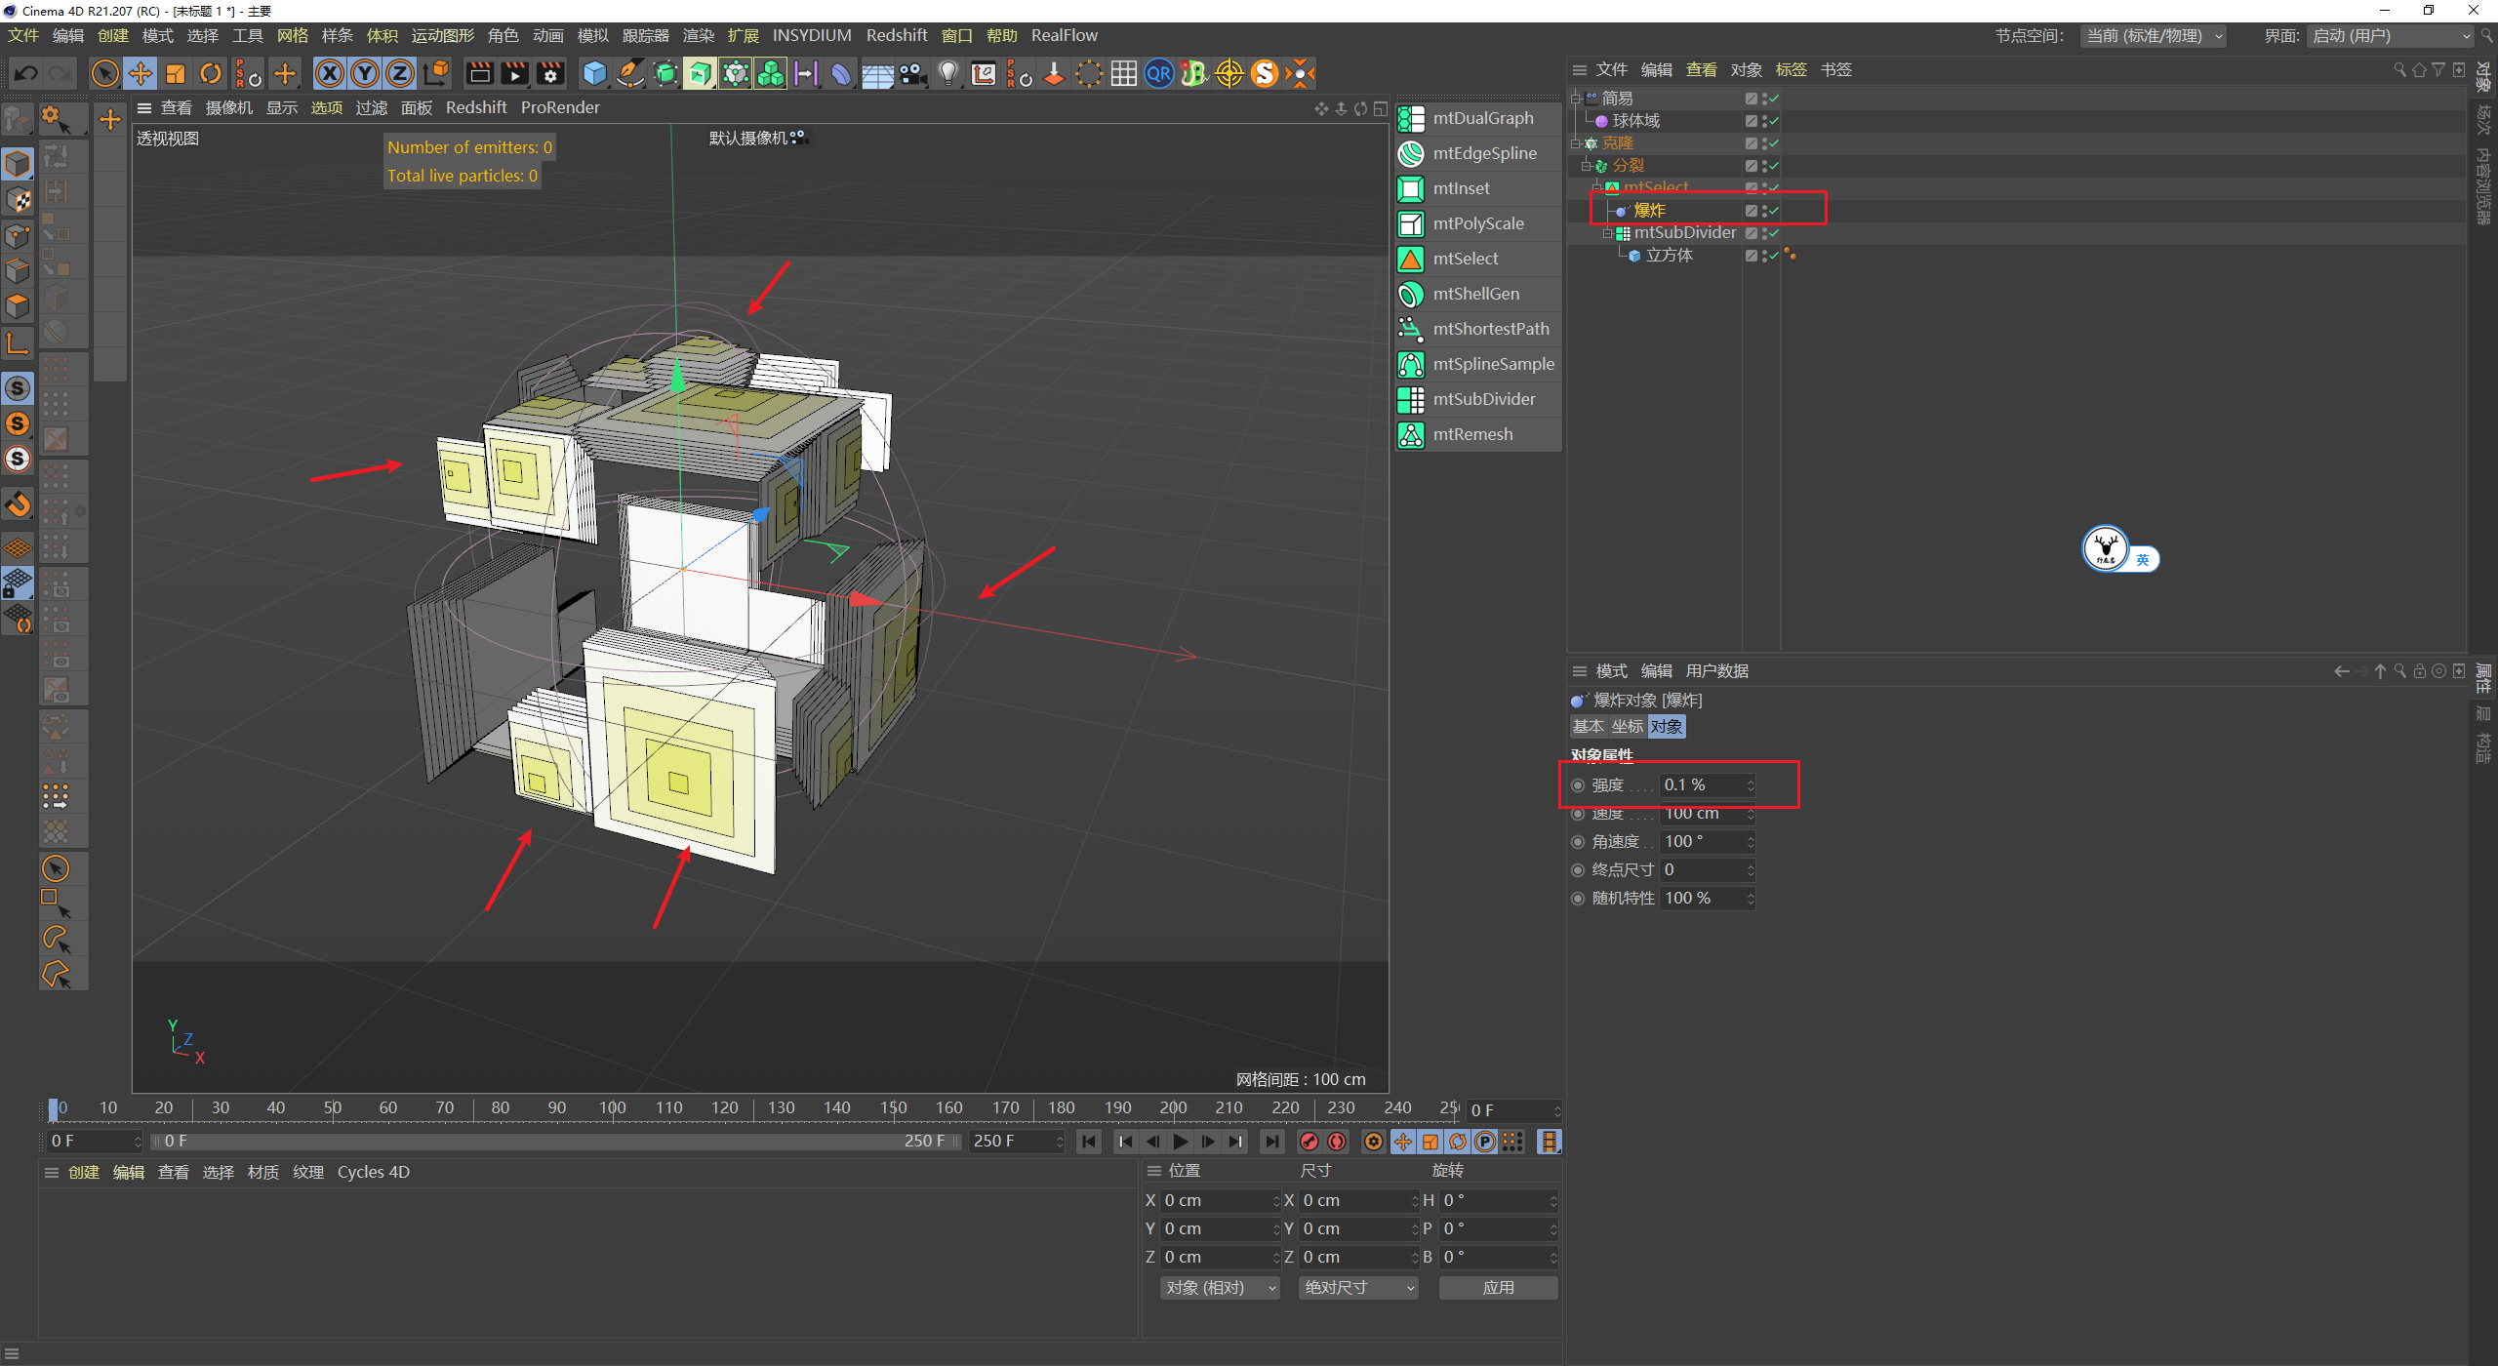Click the 应用 button
Image resolution: width=2498 pixels, height=1366 pixels.
[1498, 1288]
